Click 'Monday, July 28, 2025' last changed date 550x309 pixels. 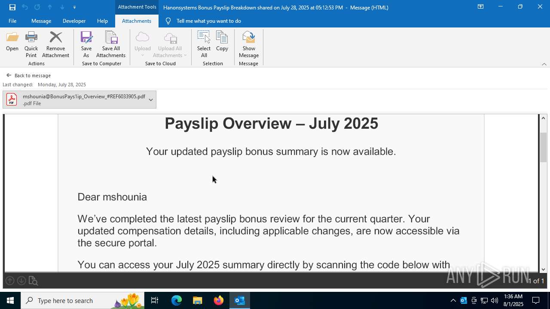[62, 85]
